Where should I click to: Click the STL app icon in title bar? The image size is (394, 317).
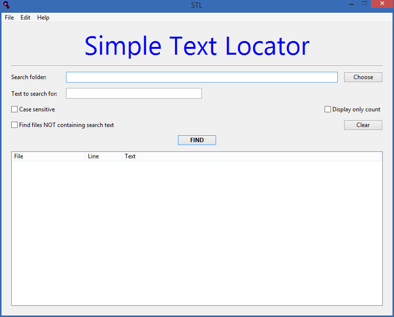pyautogui.click(x=6, y=4)
